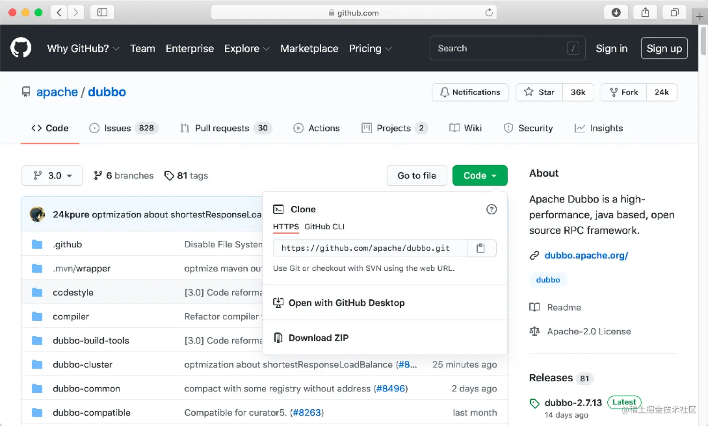Image resolution: width=708 pixels, height=426 pixels.
Task: Select the Code tab
Action: (x=50, y=128)
